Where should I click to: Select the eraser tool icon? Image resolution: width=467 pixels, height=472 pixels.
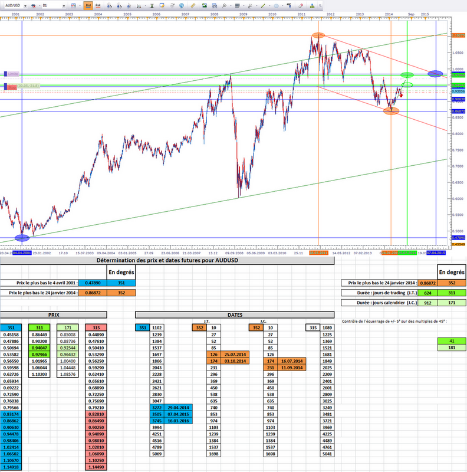click(x=300, y=6)
